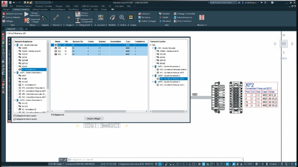298x167 pixels.
Task: Toggle Collegamenti esterno quadro checkbox
Action: [14, 119]
